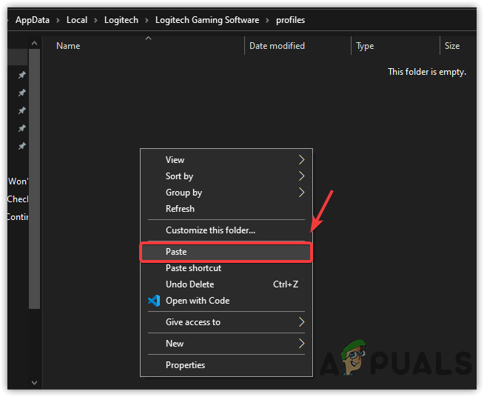Screen dimensions: 484x397
Task: Expand the Sort by submenu
Action: click(x=226, y=176)
